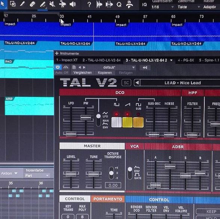Click the IQ input quantize button
The width and height of the screenshot is (220, 219).
point(144,5)
